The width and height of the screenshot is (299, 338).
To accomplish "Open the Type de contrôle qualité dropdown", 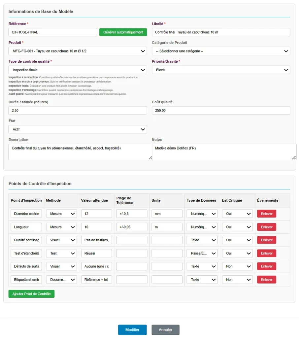I will point(78,70).
